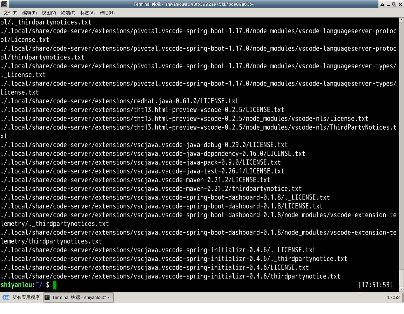The width and height of the screenshot is (404, 314).
Task: Open the 终端(T) menu
Action: point(68,13)
